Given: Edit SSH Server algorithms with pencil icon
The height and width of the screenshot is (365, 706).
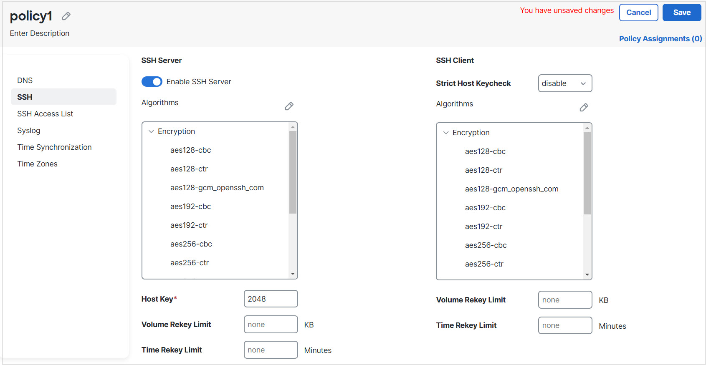Looking at the screenshot, I should pyautogui.click(x=289, y=106).
